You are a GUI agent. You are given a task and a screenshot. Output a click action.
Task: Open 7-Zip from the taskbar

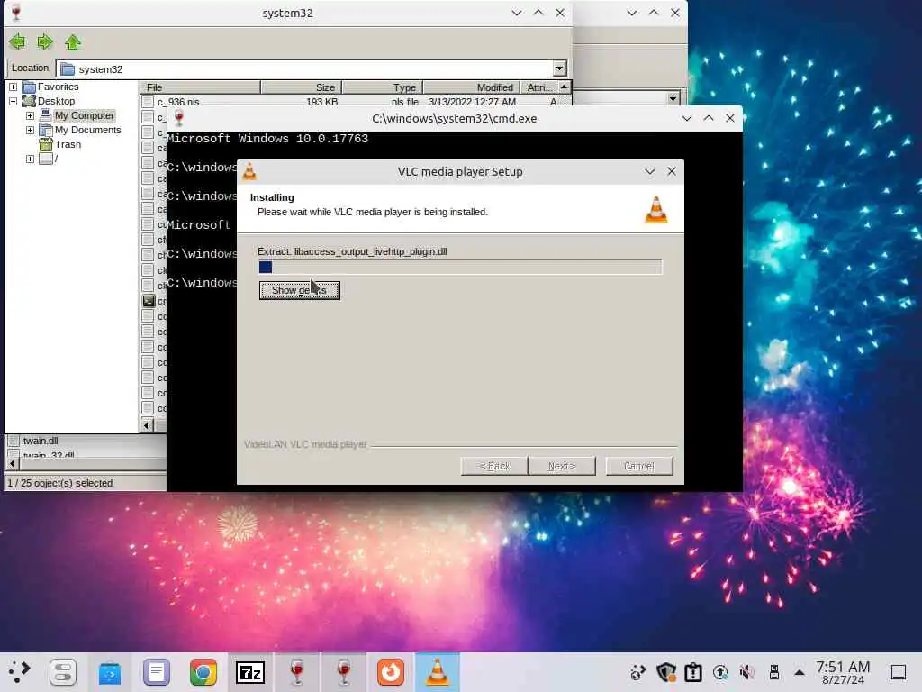click(250, 672)
